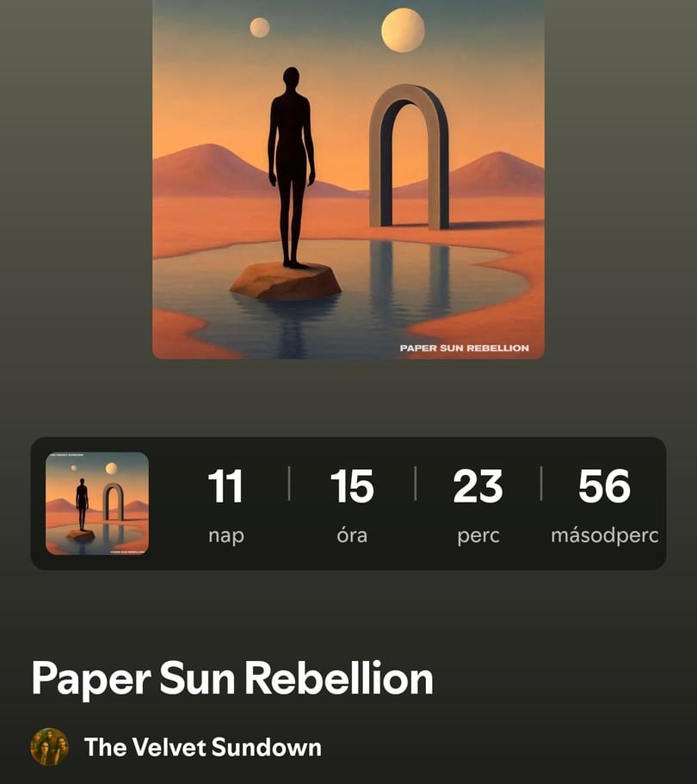
Task: Click the stone arch in the cover art
Action: (x=409, y=157)
